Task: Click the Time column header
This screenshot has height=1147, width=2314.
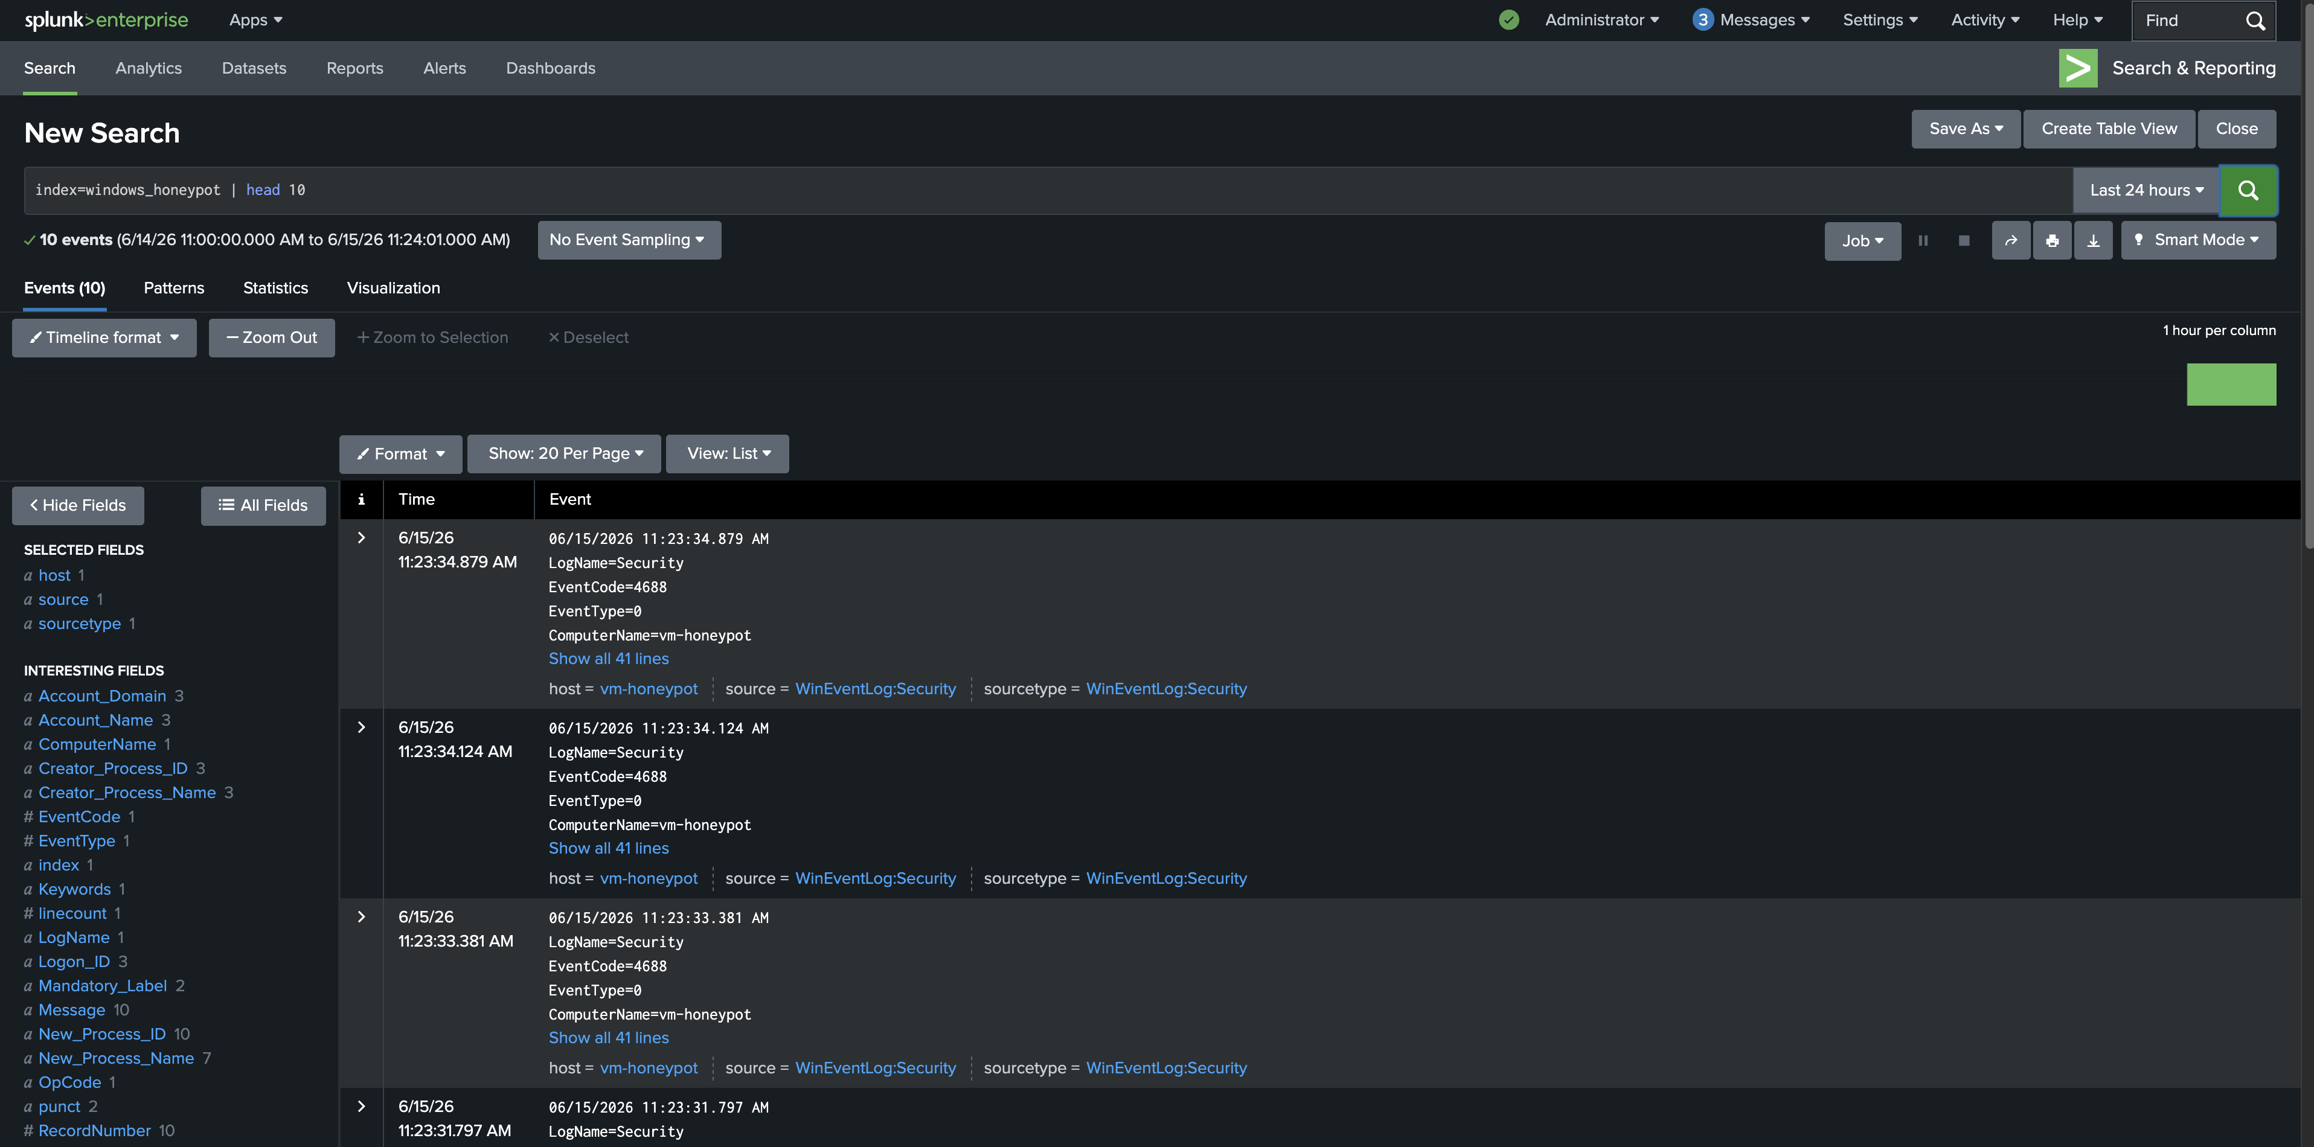Action: coord(417,499)
